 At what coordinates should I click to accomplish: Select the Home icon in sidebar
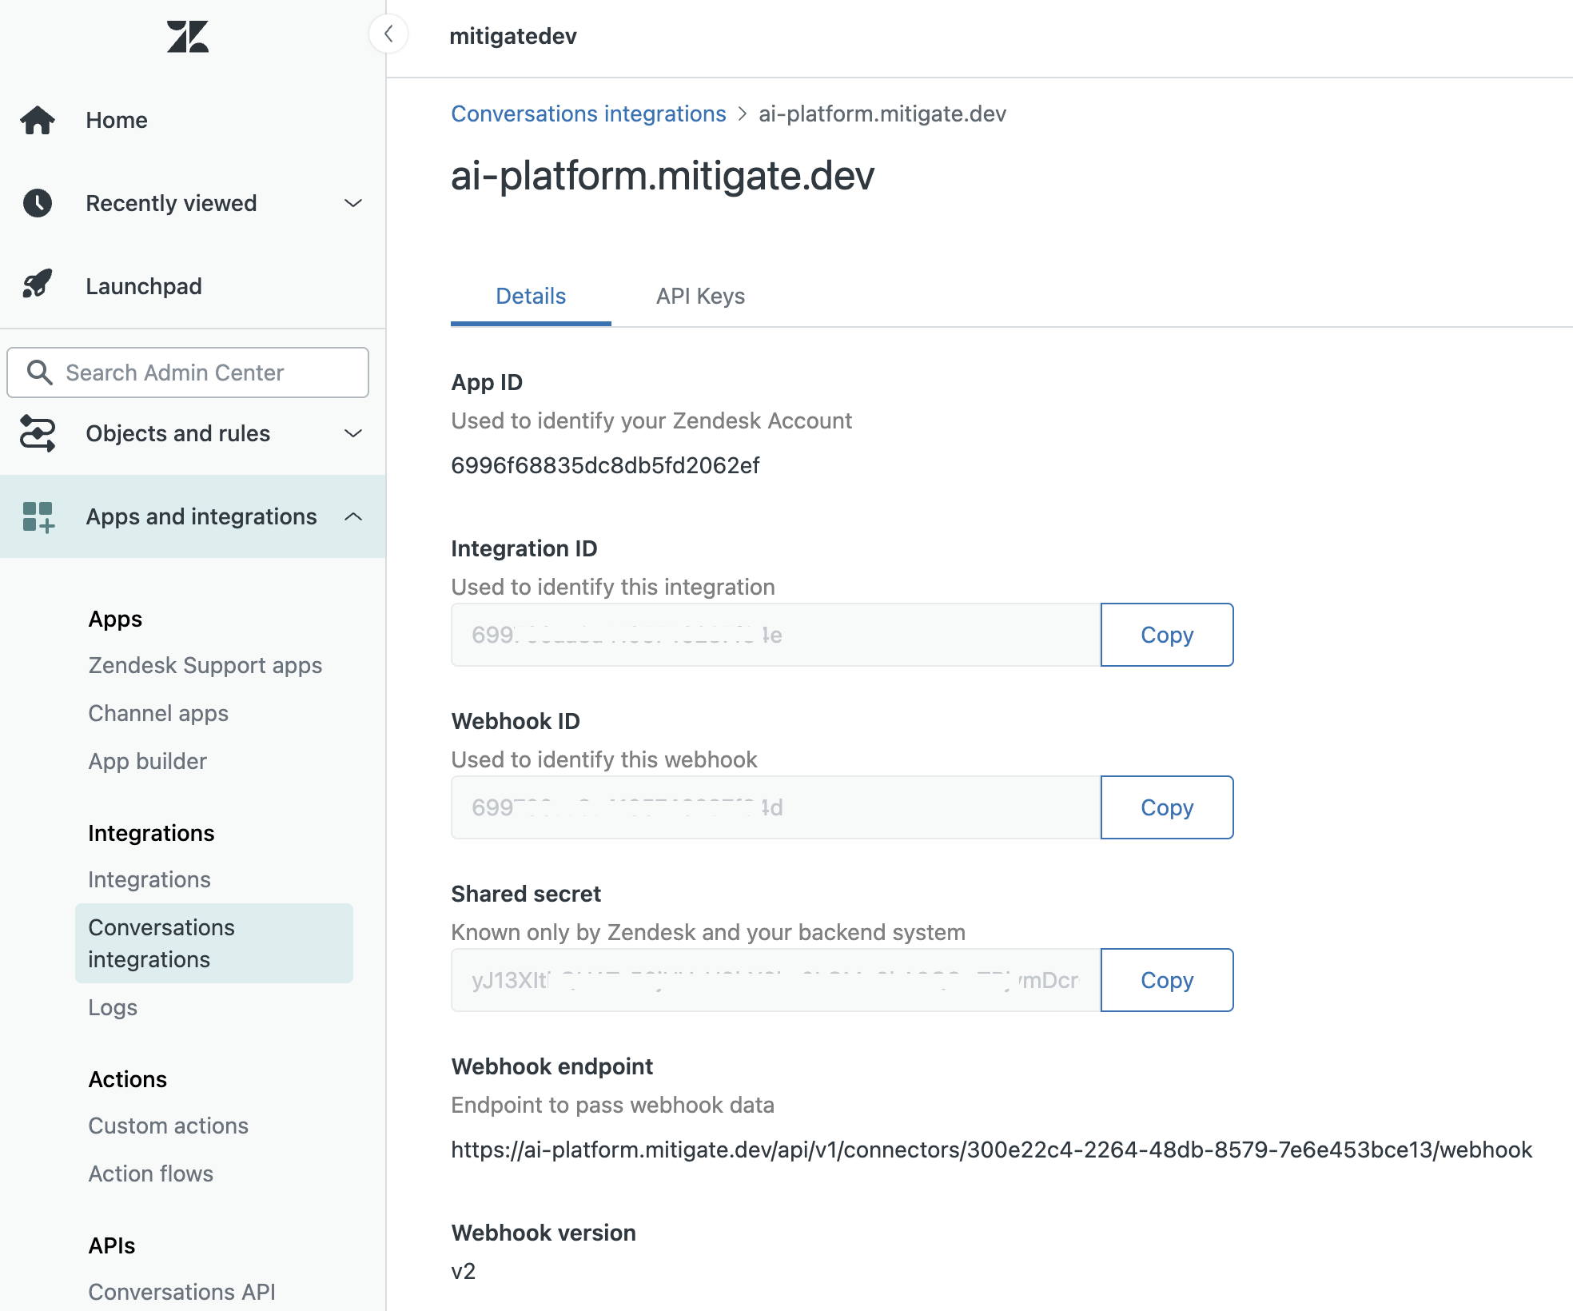pos(38,120)
